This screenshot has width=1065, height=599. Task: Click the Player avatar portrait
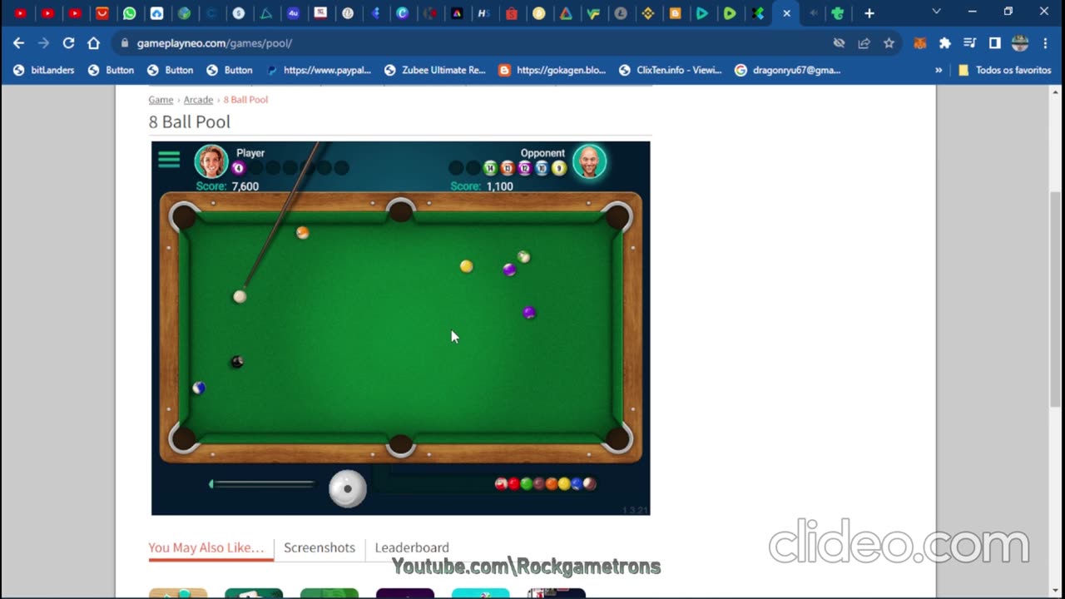click(x=211, y=161)
